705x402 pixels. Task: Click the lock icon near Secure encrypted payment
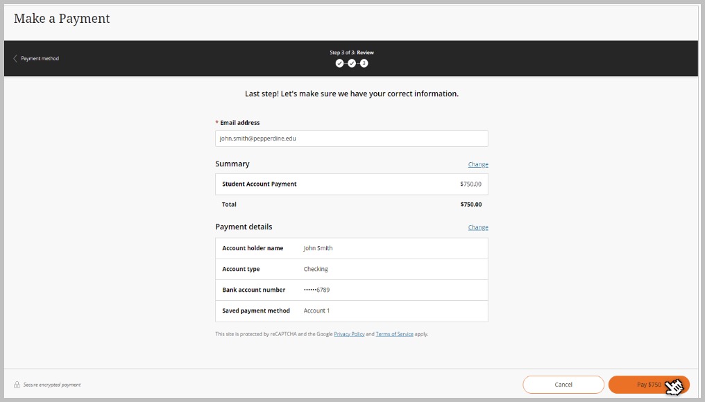[17, 385]
